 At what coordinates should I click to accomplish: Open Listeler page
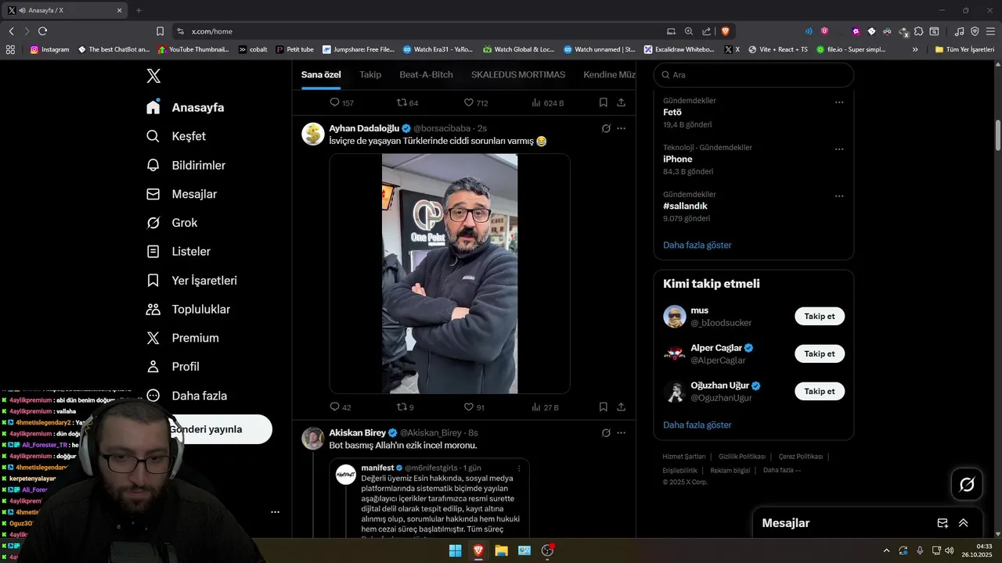tap(178, 252)
